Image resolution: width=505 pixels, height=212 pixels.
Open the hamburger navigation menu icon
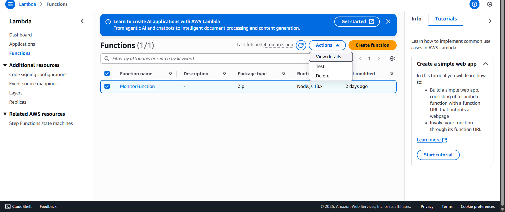pyautogui.click(x=10, y=4)
